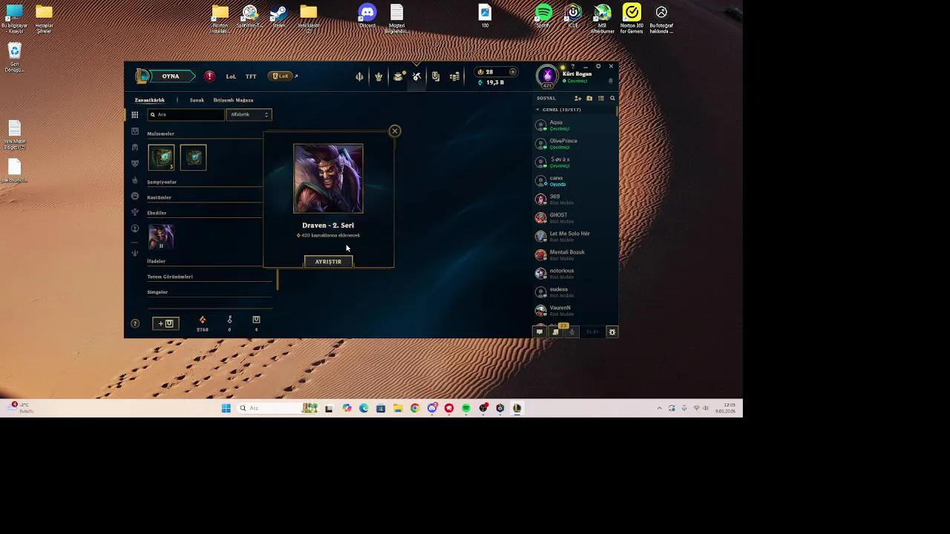Click the AYRIŞTIR disenchant button
Screen dimensions: 950x534
click(328, 262)
